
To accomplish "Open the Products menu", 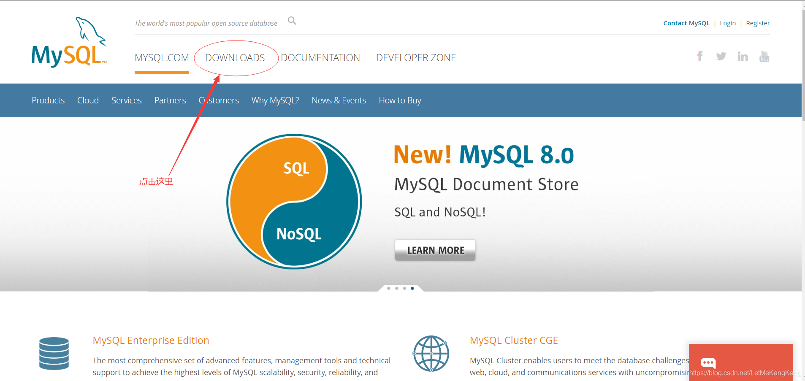I will click(48, 100).
